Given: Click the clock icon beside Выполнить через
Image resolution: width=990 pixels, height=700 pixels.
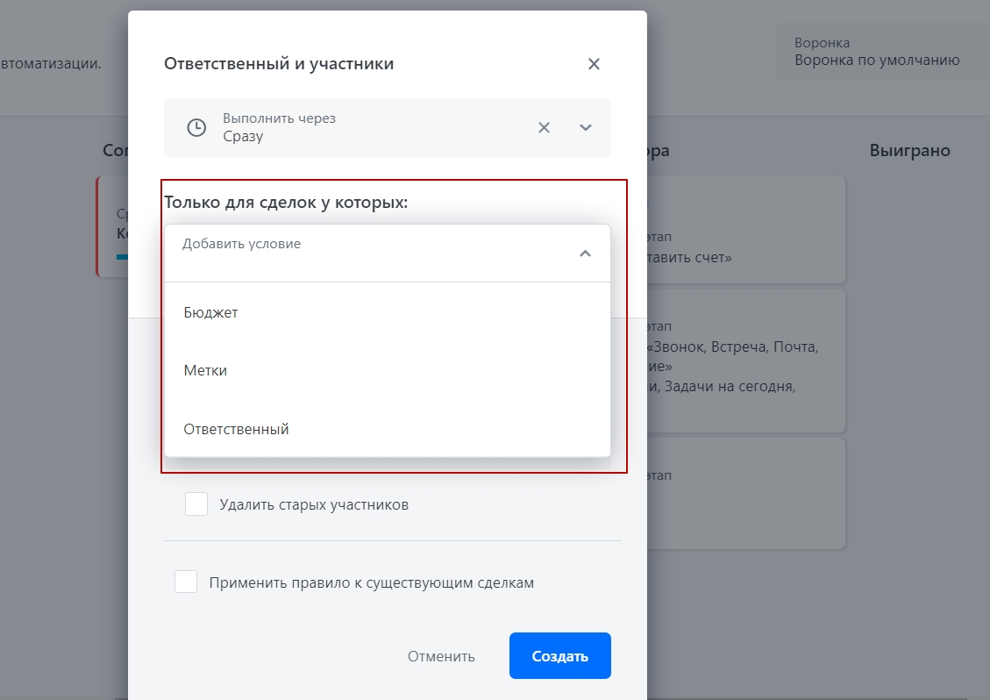Looking at the screenshot, I should 196,127.
